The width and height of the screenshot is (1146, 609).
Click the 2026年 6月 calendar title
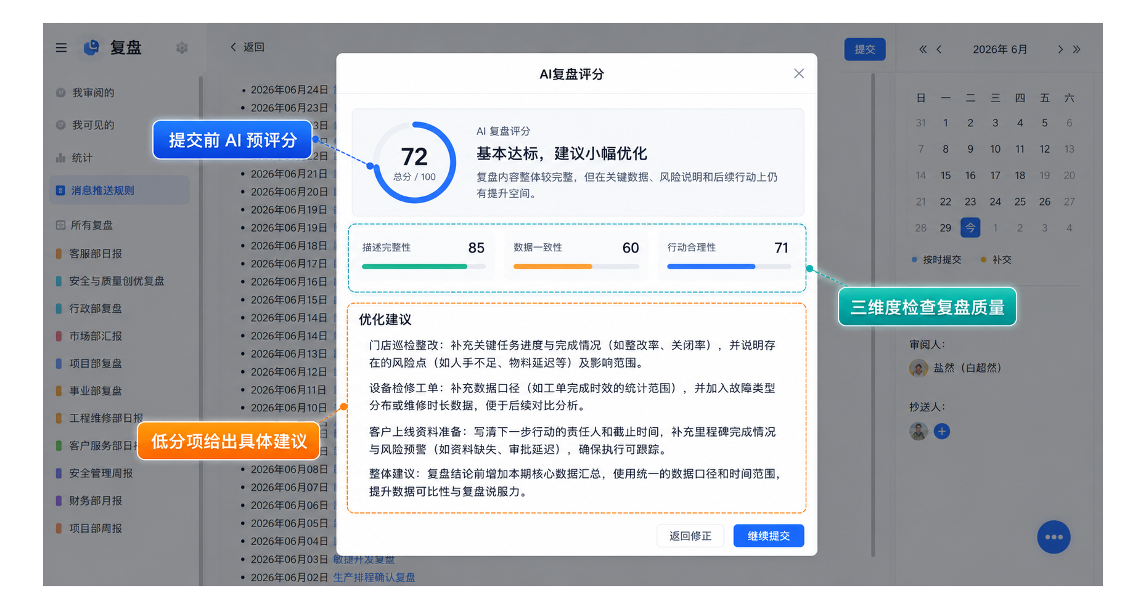pyautogui.click(x=1000, y=49)
